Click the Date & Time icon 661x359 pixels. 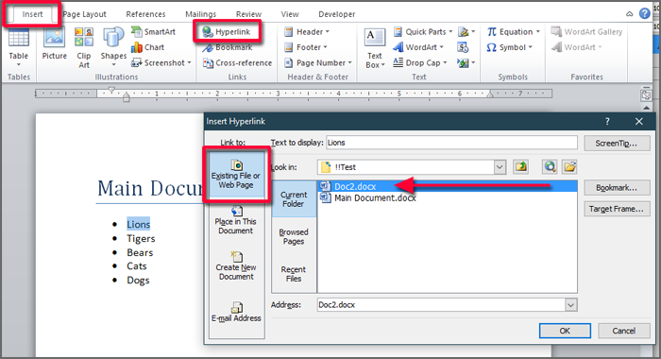click(463, 47)
